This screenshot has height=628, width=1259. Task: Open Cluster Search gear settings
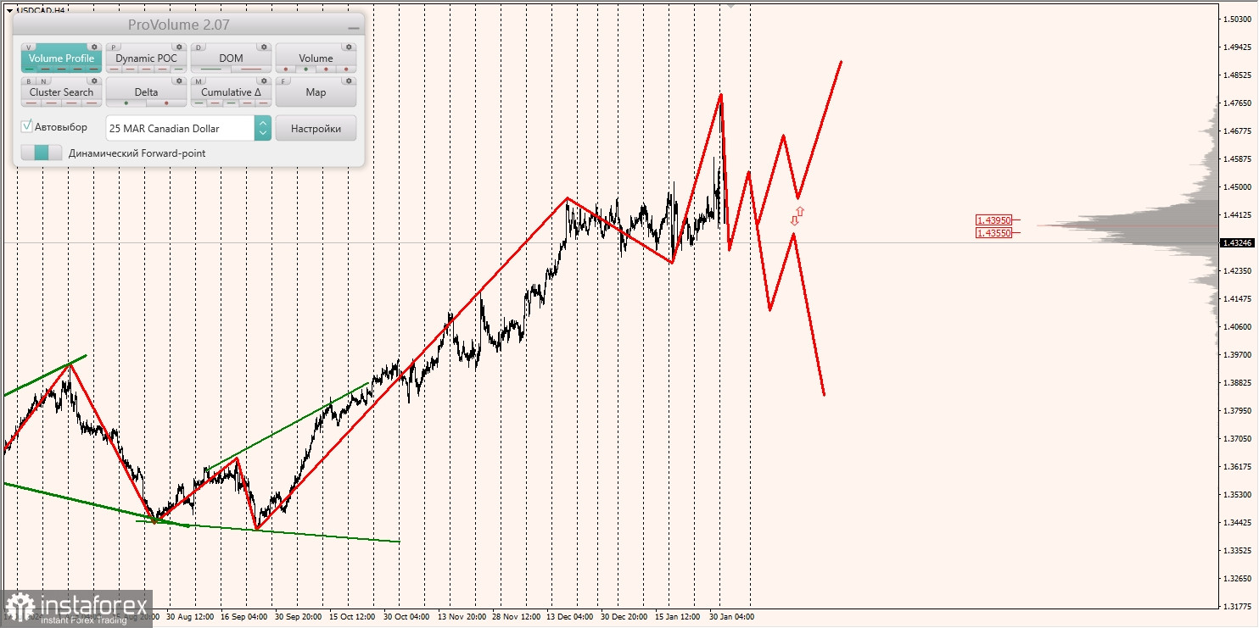click(x=94, y=81)
